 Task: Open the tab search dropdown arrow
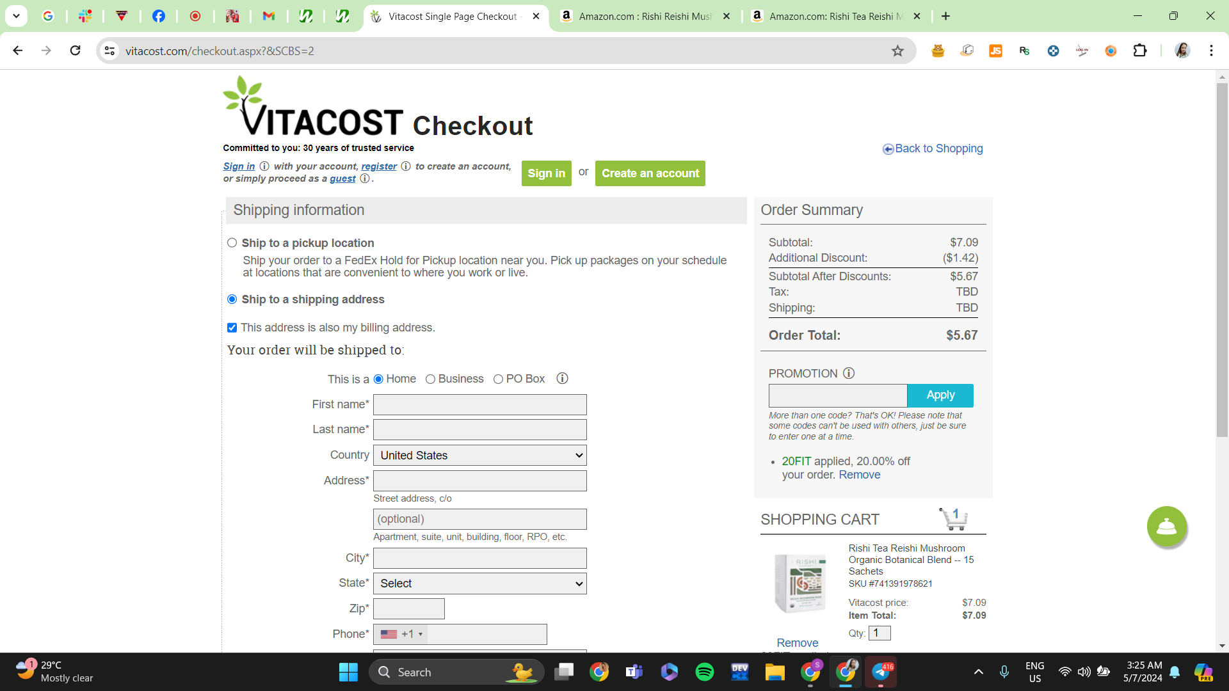(x=16, y=16)
